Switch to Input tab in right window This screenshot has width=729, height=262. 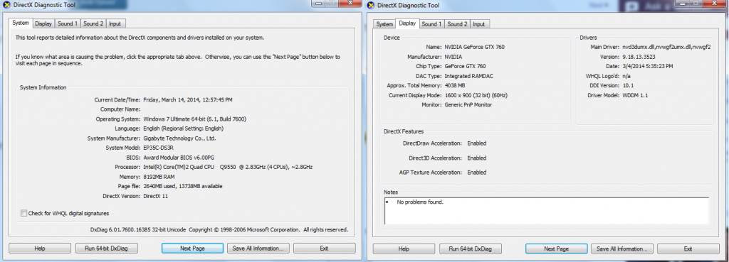coord(479,24)
